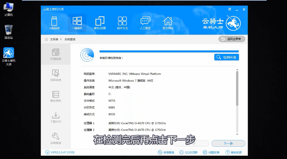Select the 环境检测 sidebar step

pyautogui.click(x=56, y=54)
